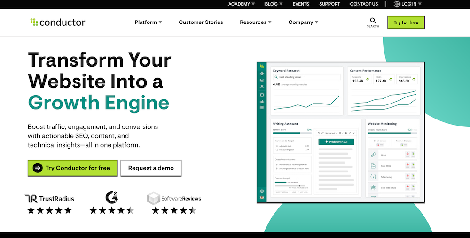Click the G2 star rating

click(111, 210)
